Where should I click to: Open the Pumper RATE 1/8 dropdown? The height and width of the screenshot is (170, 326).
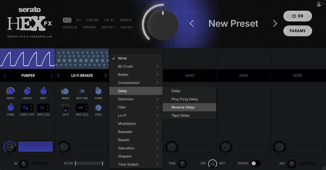click(x=43, y=108)
